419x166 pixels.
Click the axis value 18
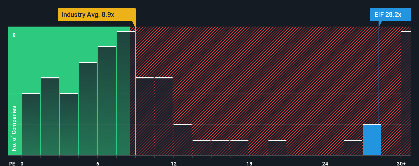click(249, 163)
